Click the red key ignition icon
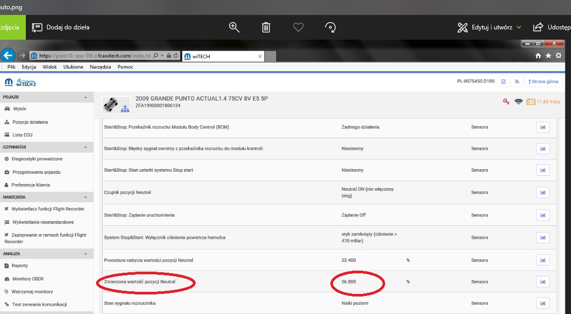 [x=506, y=102]
